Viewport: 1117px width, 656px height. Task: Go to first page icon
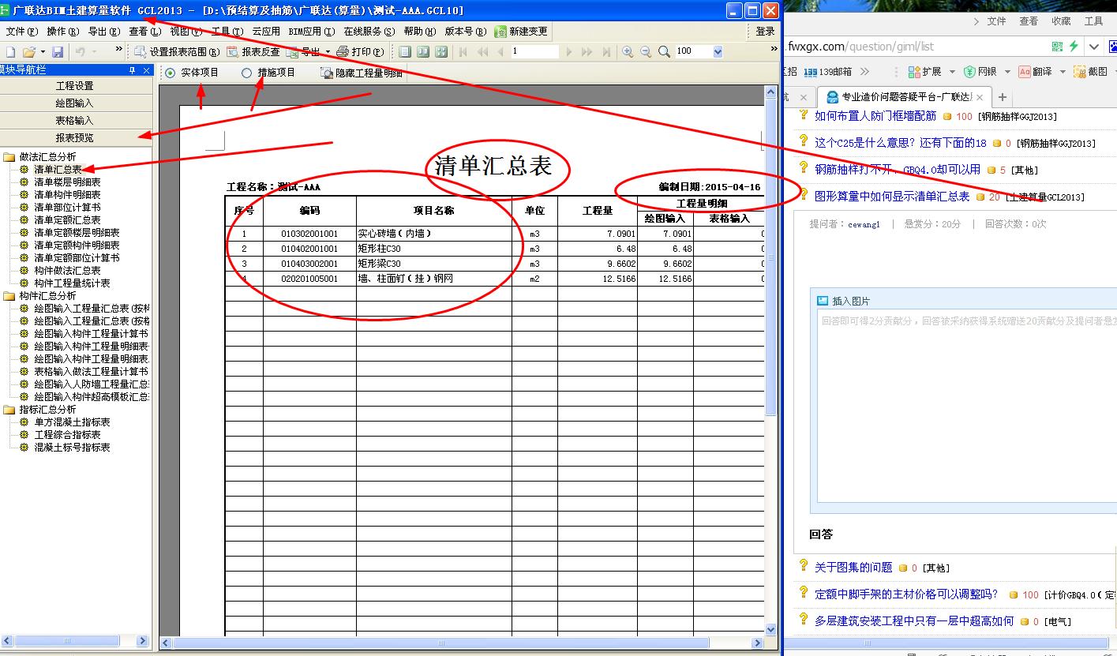point(463,51)
